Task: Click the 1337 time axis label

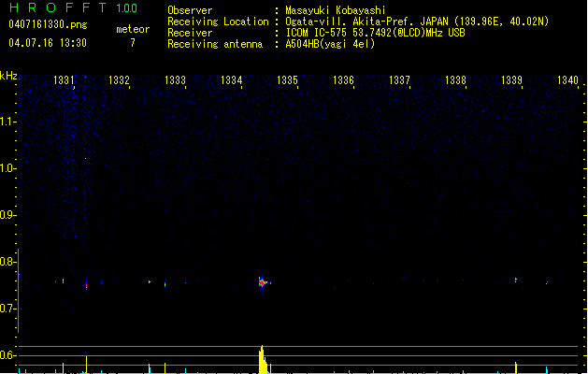Action: pos(399,80)
